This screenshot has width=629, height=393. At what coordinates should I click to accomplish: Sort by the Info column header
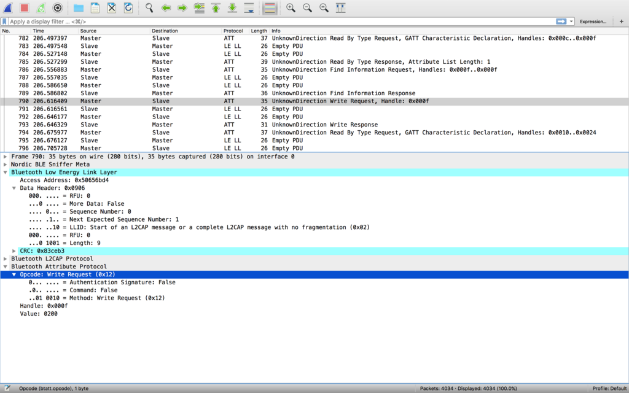[449, 31]
